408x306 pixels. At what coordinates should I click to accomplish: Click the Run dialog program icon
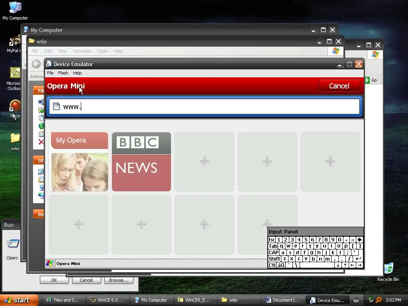click(x=13, y=243)
